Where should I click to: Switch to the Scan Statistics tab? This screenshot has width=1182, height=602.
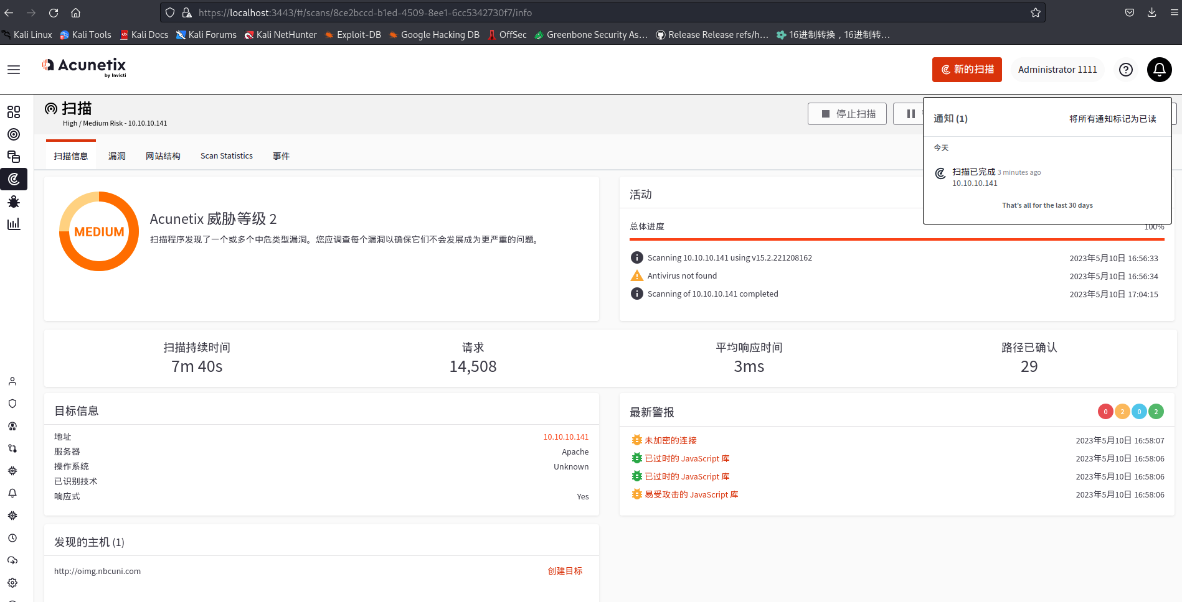[x=227, y=156]
